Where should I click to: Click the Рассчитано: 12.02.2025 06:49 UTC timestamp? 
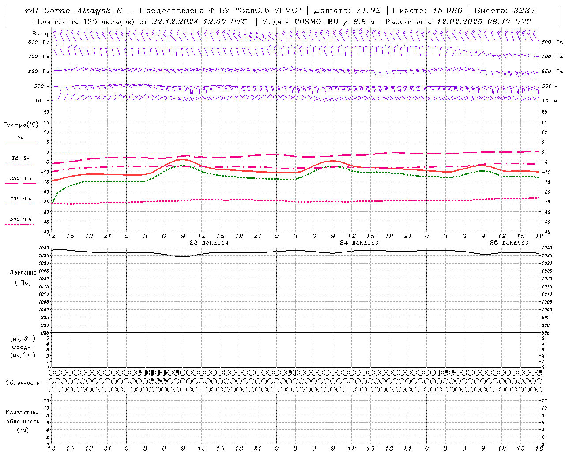point(458,22)
